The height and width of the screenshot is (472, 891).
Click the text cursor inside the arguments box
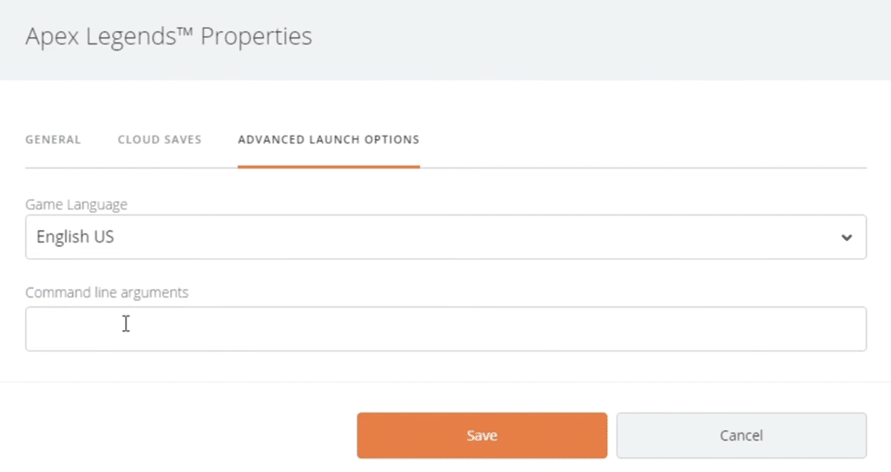click(x=126, y=323)
